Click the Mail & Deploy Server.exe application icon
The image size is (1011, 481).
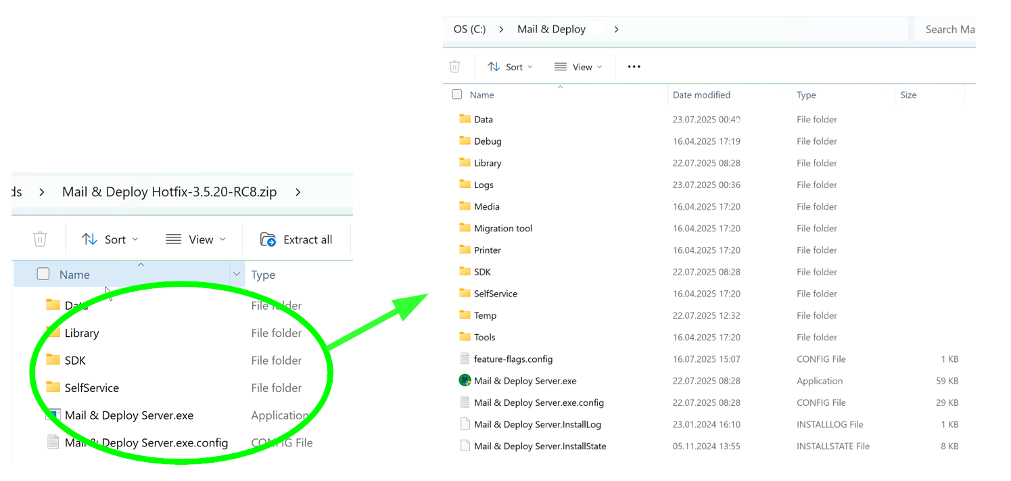(x=465, y=381)
